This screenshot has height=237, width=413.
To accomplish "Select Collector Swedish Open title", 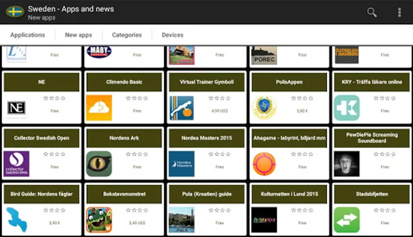I will 41,138.
